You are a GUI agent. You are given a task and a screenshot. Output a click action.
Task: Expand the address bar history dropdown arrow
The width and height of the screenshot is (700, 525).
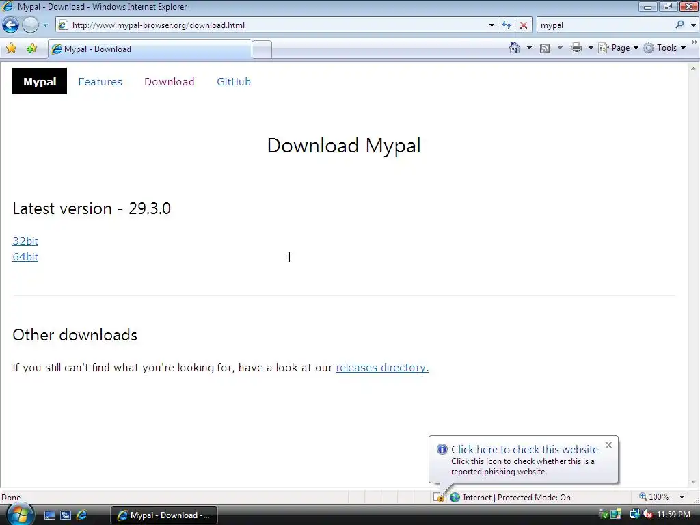click(x=492, y=25)
